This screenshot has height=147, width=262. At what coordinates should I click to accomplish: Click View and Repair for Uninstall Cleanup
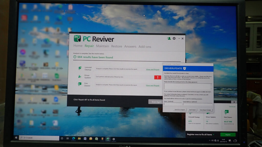click(152, 69)
